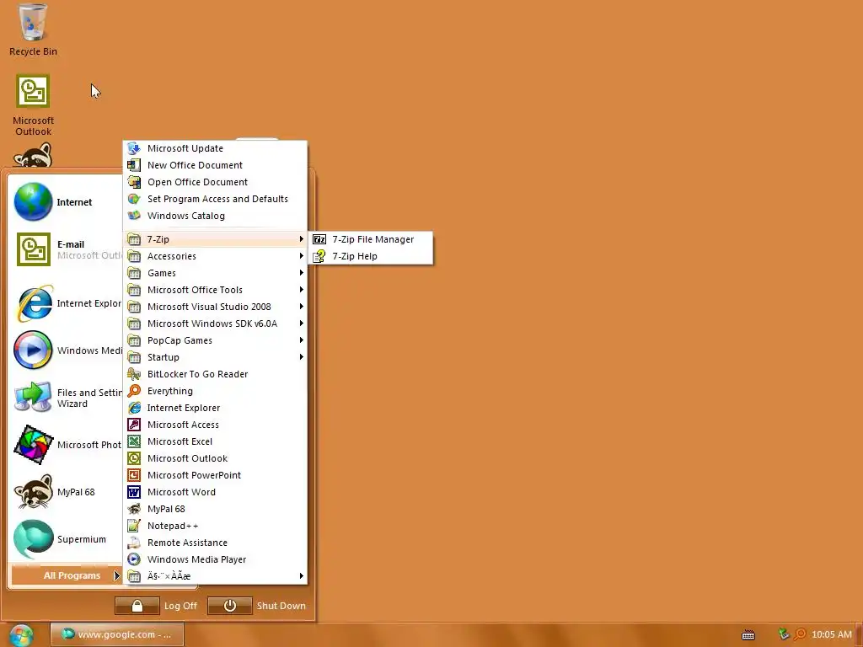Expand PopCap Games submenu

[x=215, y=340]
